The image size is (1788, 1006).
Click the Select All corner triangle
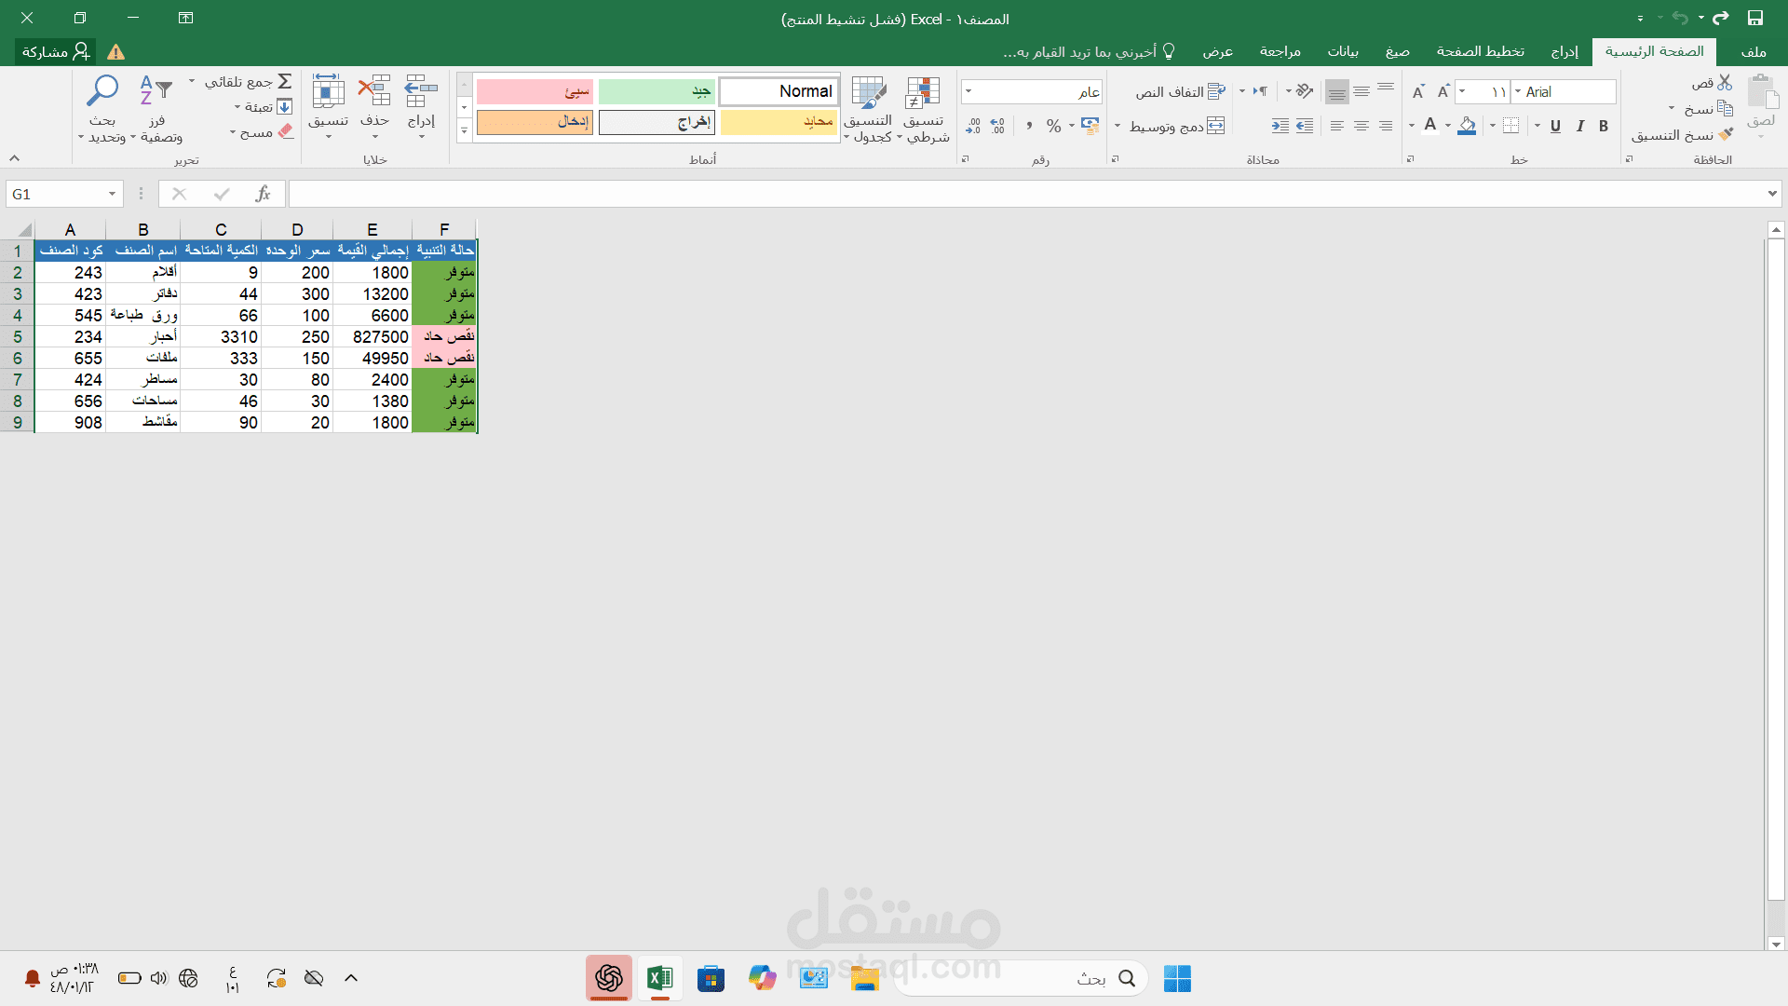25,230
